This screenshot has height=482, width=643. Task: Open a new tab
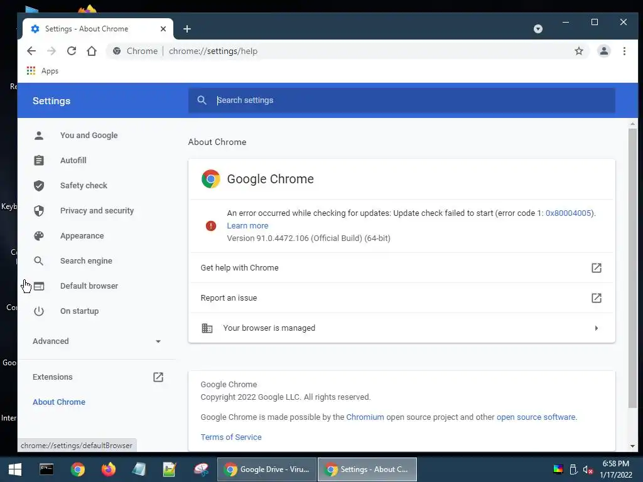(187, 29)
